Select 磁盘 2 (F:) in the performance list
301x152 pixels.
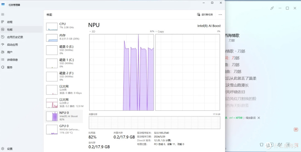64,76
